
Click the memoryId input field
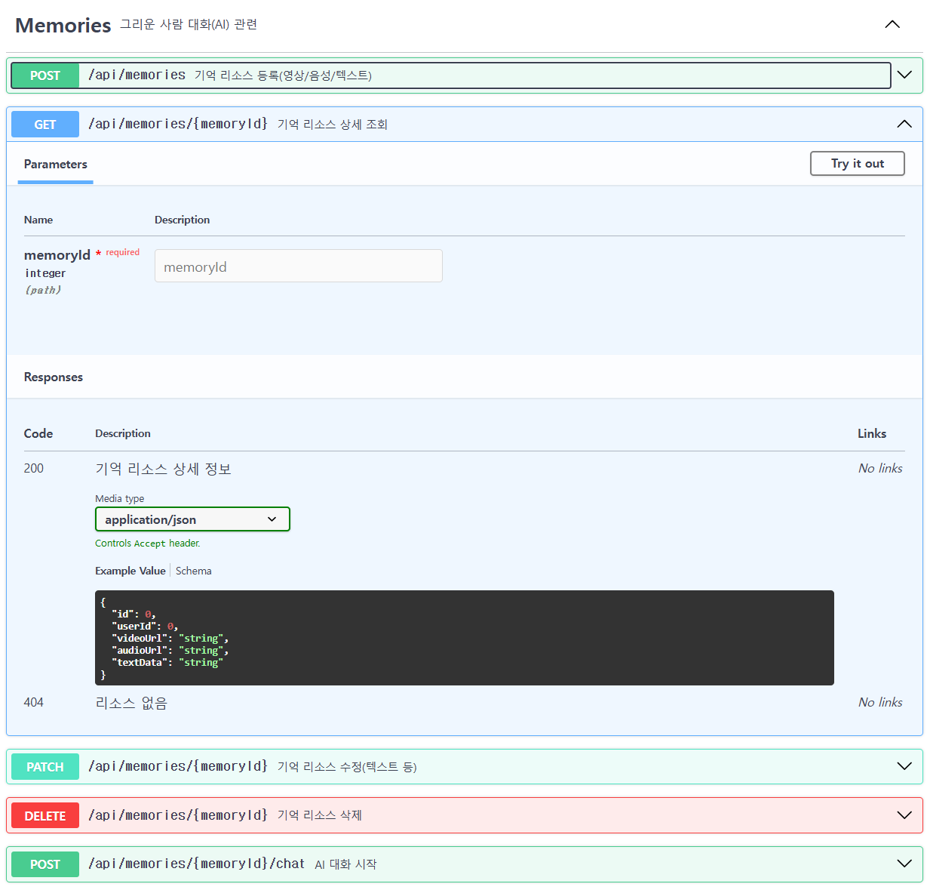click(299, 266)
